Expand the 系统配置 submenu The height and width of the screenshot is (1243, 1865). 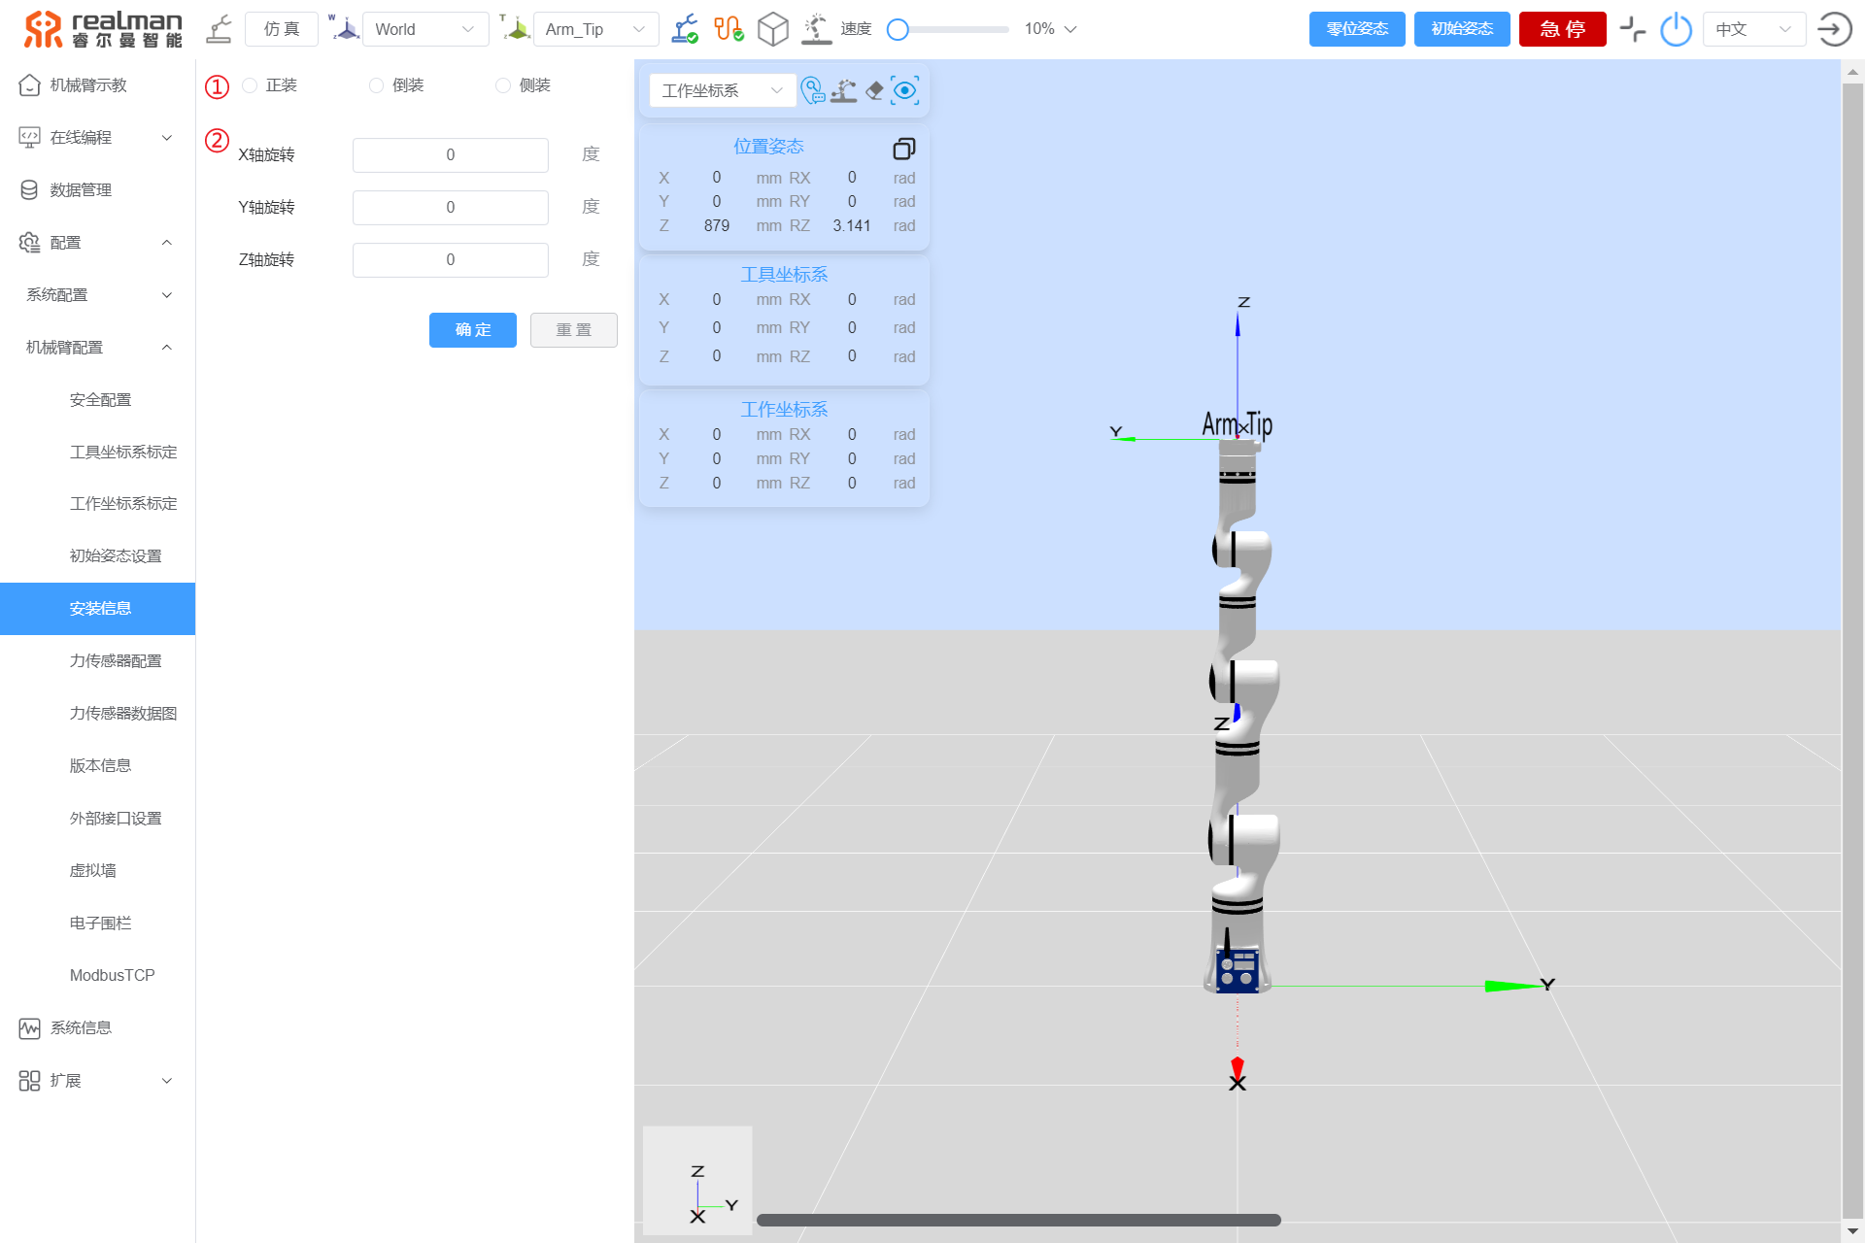point(97,295)
